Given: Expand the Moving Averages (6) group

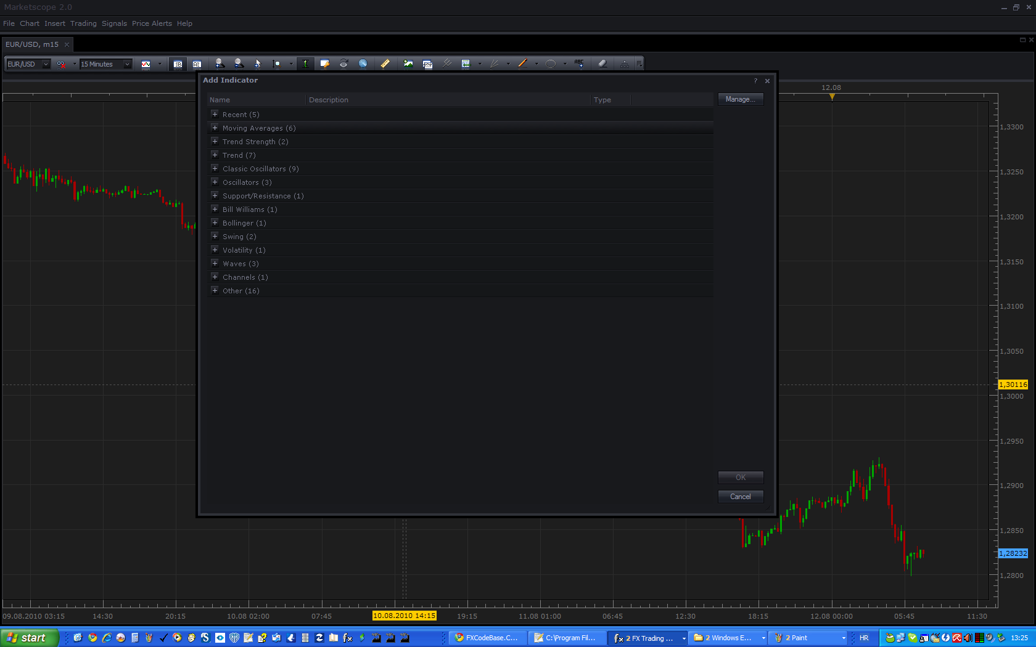Looking at the screenshot, I should tap(215, 128).
